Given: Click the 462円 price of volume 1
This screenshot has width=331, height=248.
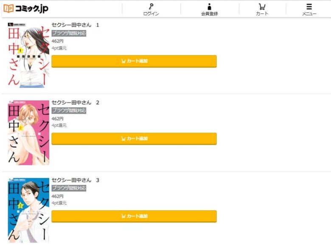Looking at the screenshot, I should coord(57,41).
